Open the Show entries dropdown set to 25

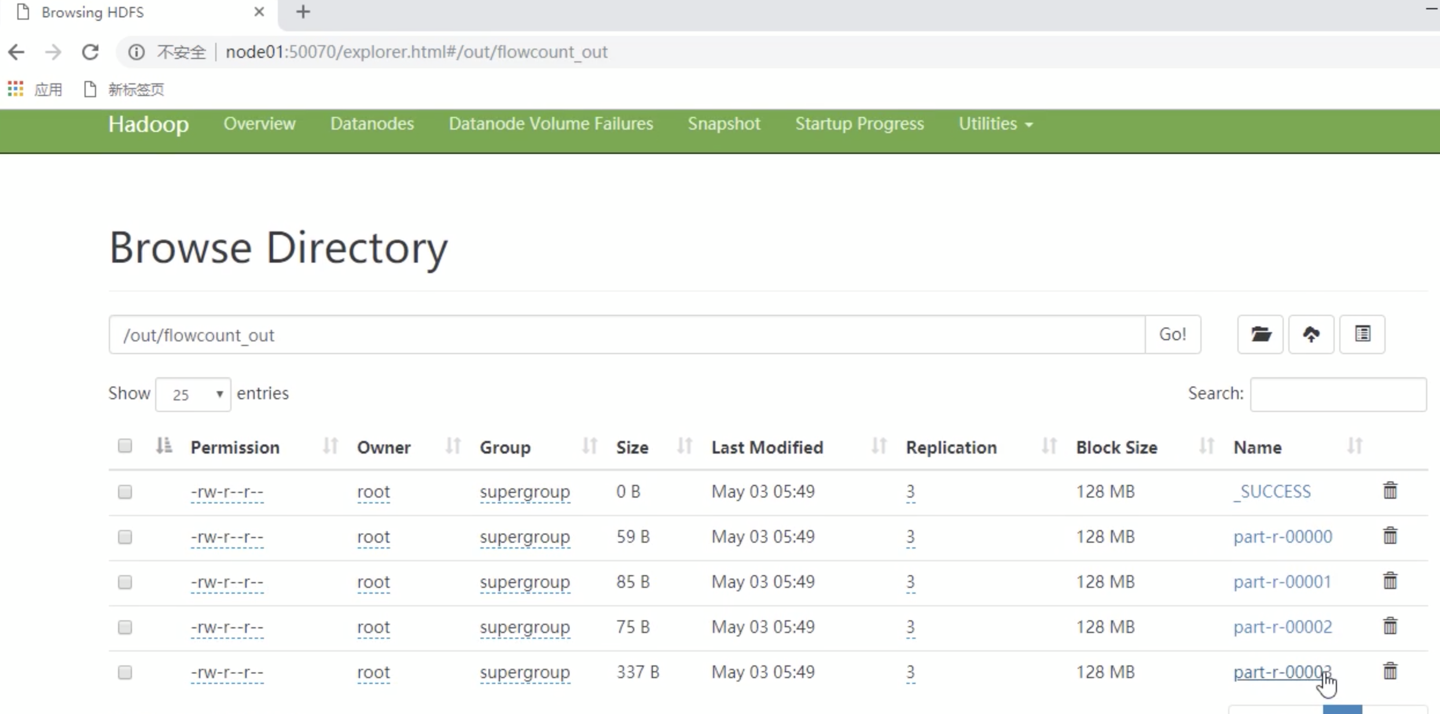tap(193, 395)
